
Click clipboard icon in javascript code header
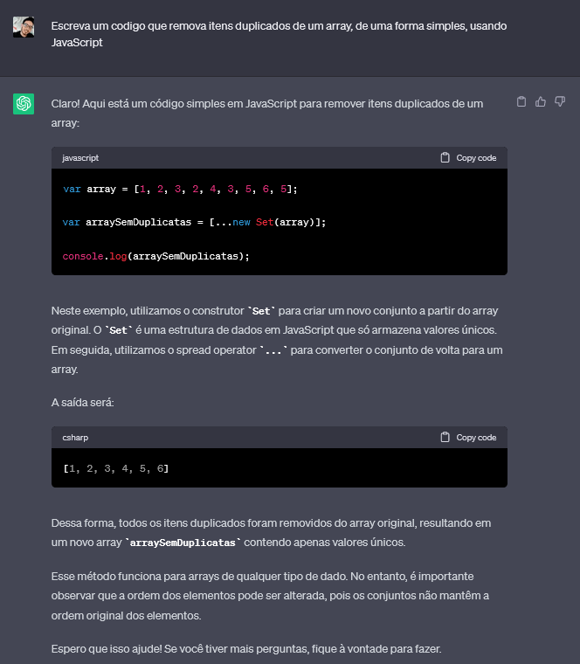tap(445, 158)
